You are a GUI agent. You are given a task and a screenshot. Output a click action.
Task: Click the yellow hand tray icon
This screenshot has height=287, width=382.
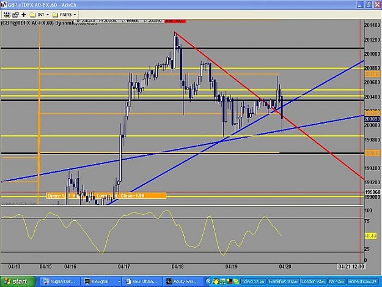[x=216, y=281]
